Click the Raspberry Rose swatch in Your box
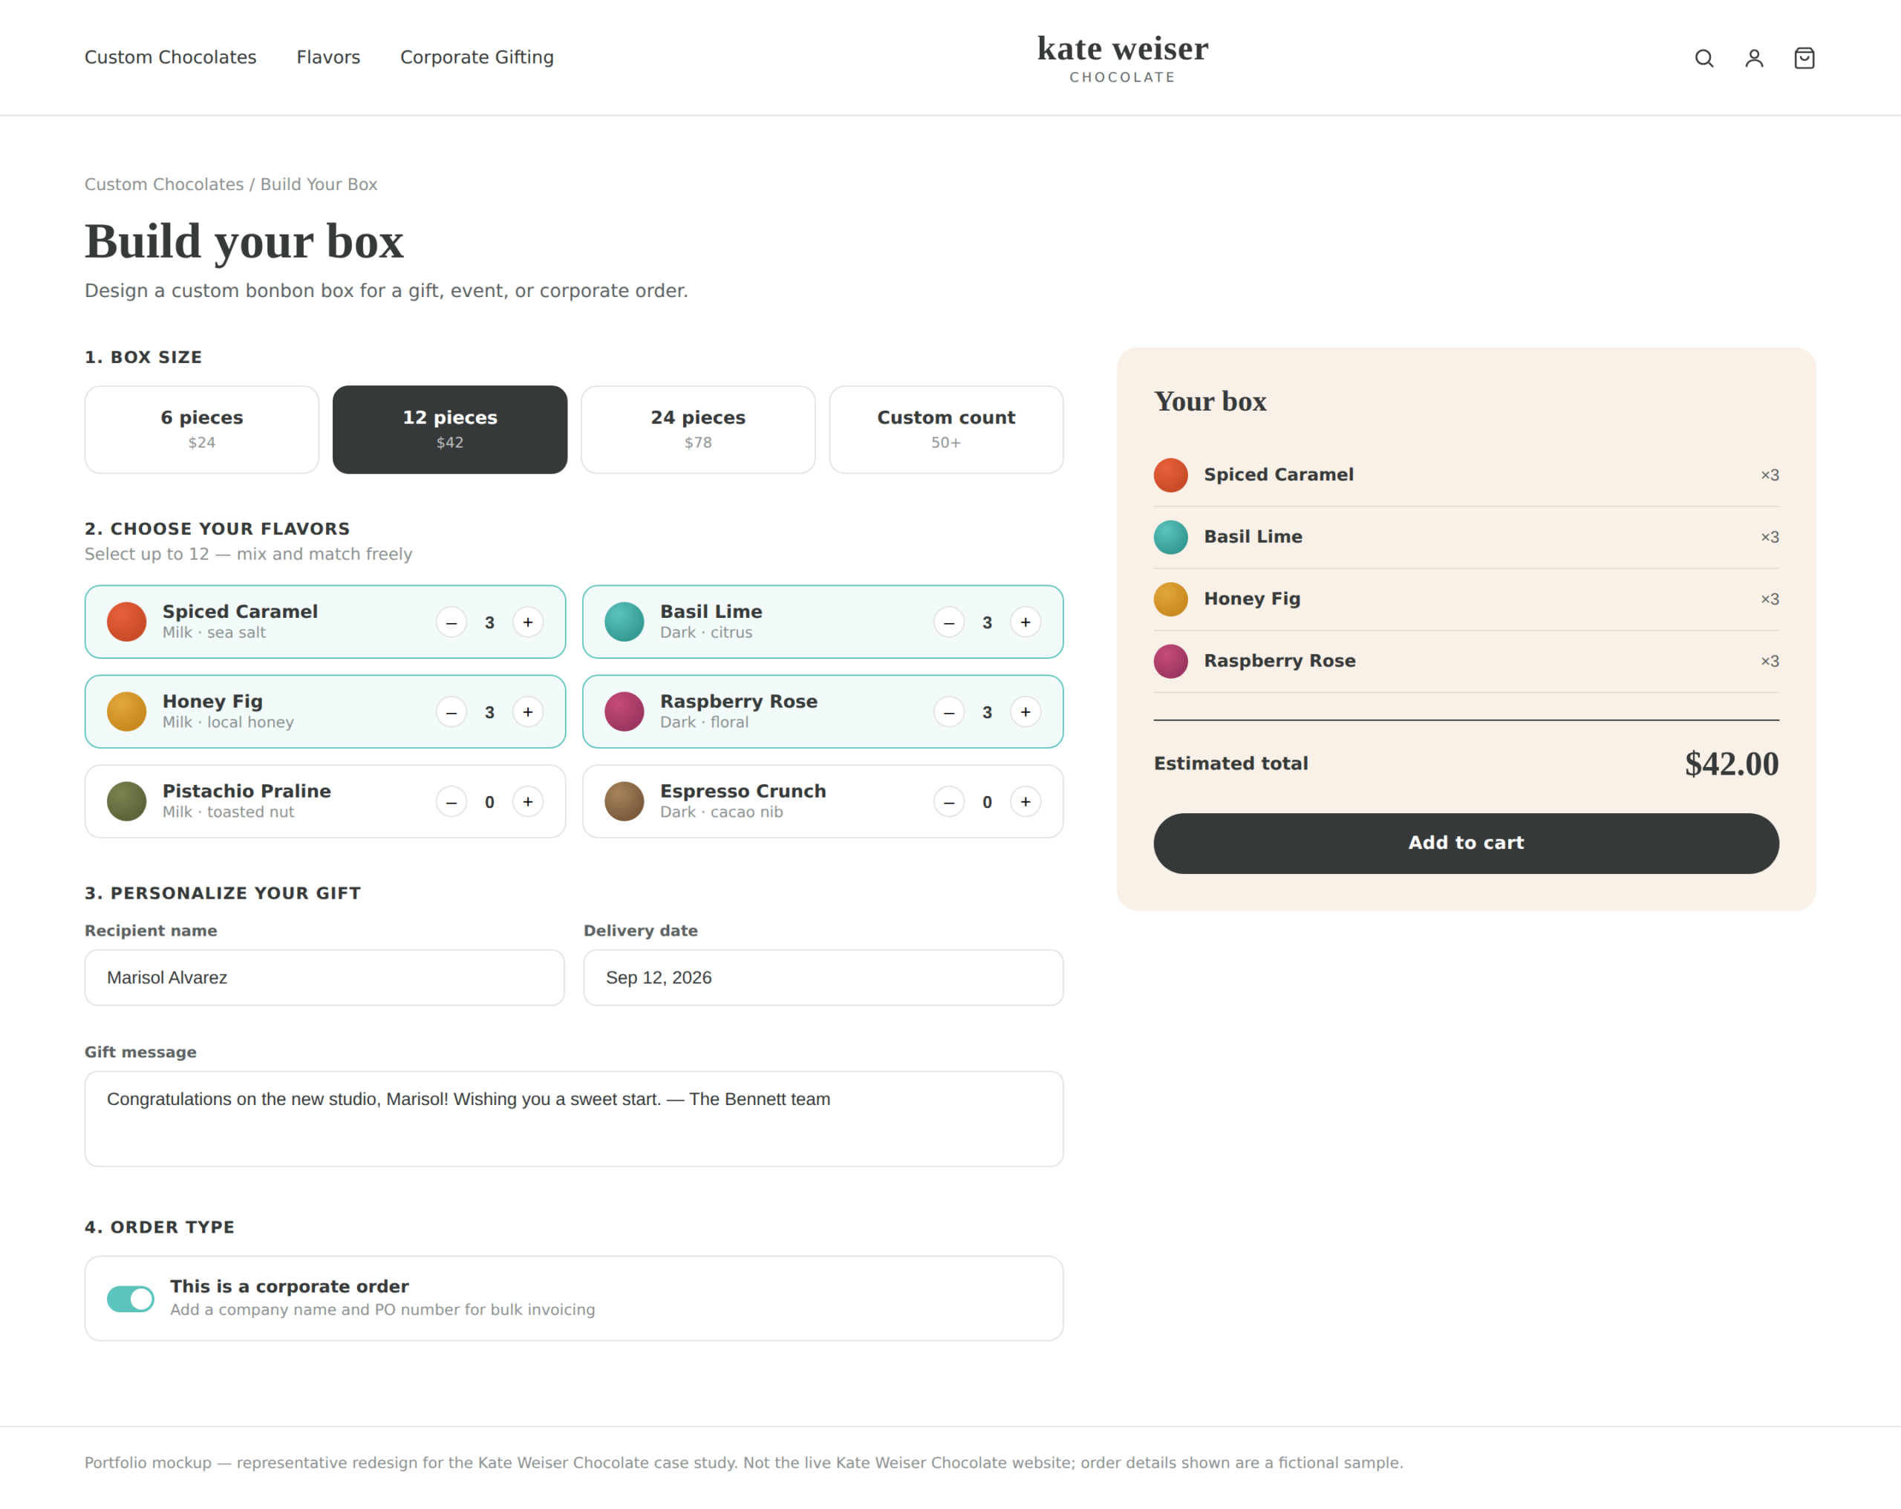The width and height of the screenshot is (1901, 1509). [1171, 661]
